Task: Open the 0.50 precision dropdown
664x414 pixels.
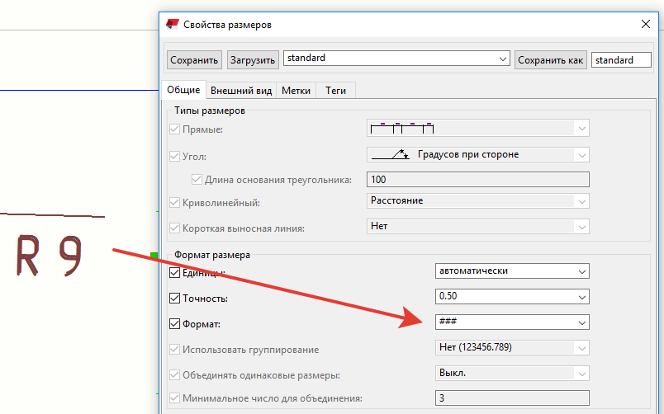Action: point(512,296)
